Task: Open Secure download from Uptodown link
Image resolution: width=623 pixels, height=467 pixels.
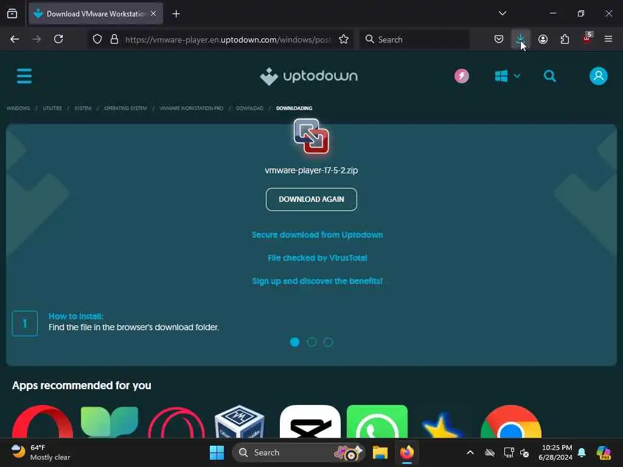Action: pyautogui.click(x=317, y=235)
